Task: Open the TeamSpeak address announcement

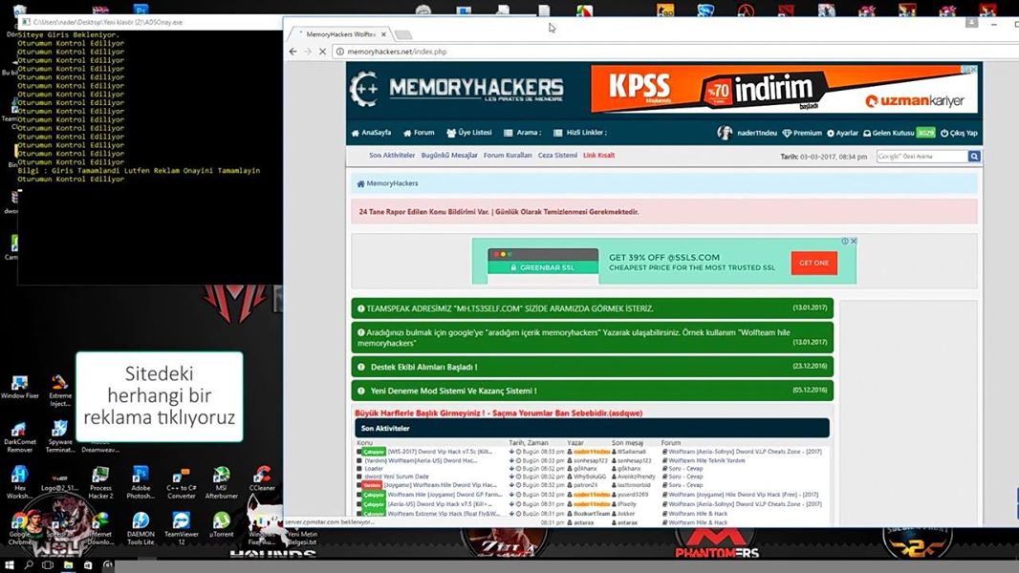Action: (592, 308)
